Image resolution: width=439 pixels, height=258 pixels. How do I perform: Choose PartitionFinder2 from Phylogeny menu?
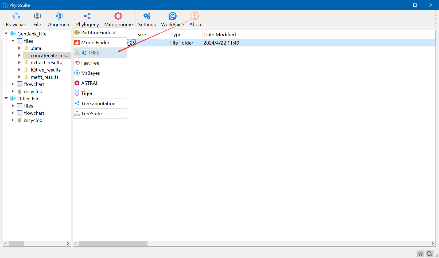100,33
